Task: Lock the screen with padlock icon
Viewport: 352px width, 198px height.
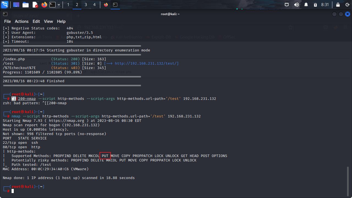Action: pos(338,5)
